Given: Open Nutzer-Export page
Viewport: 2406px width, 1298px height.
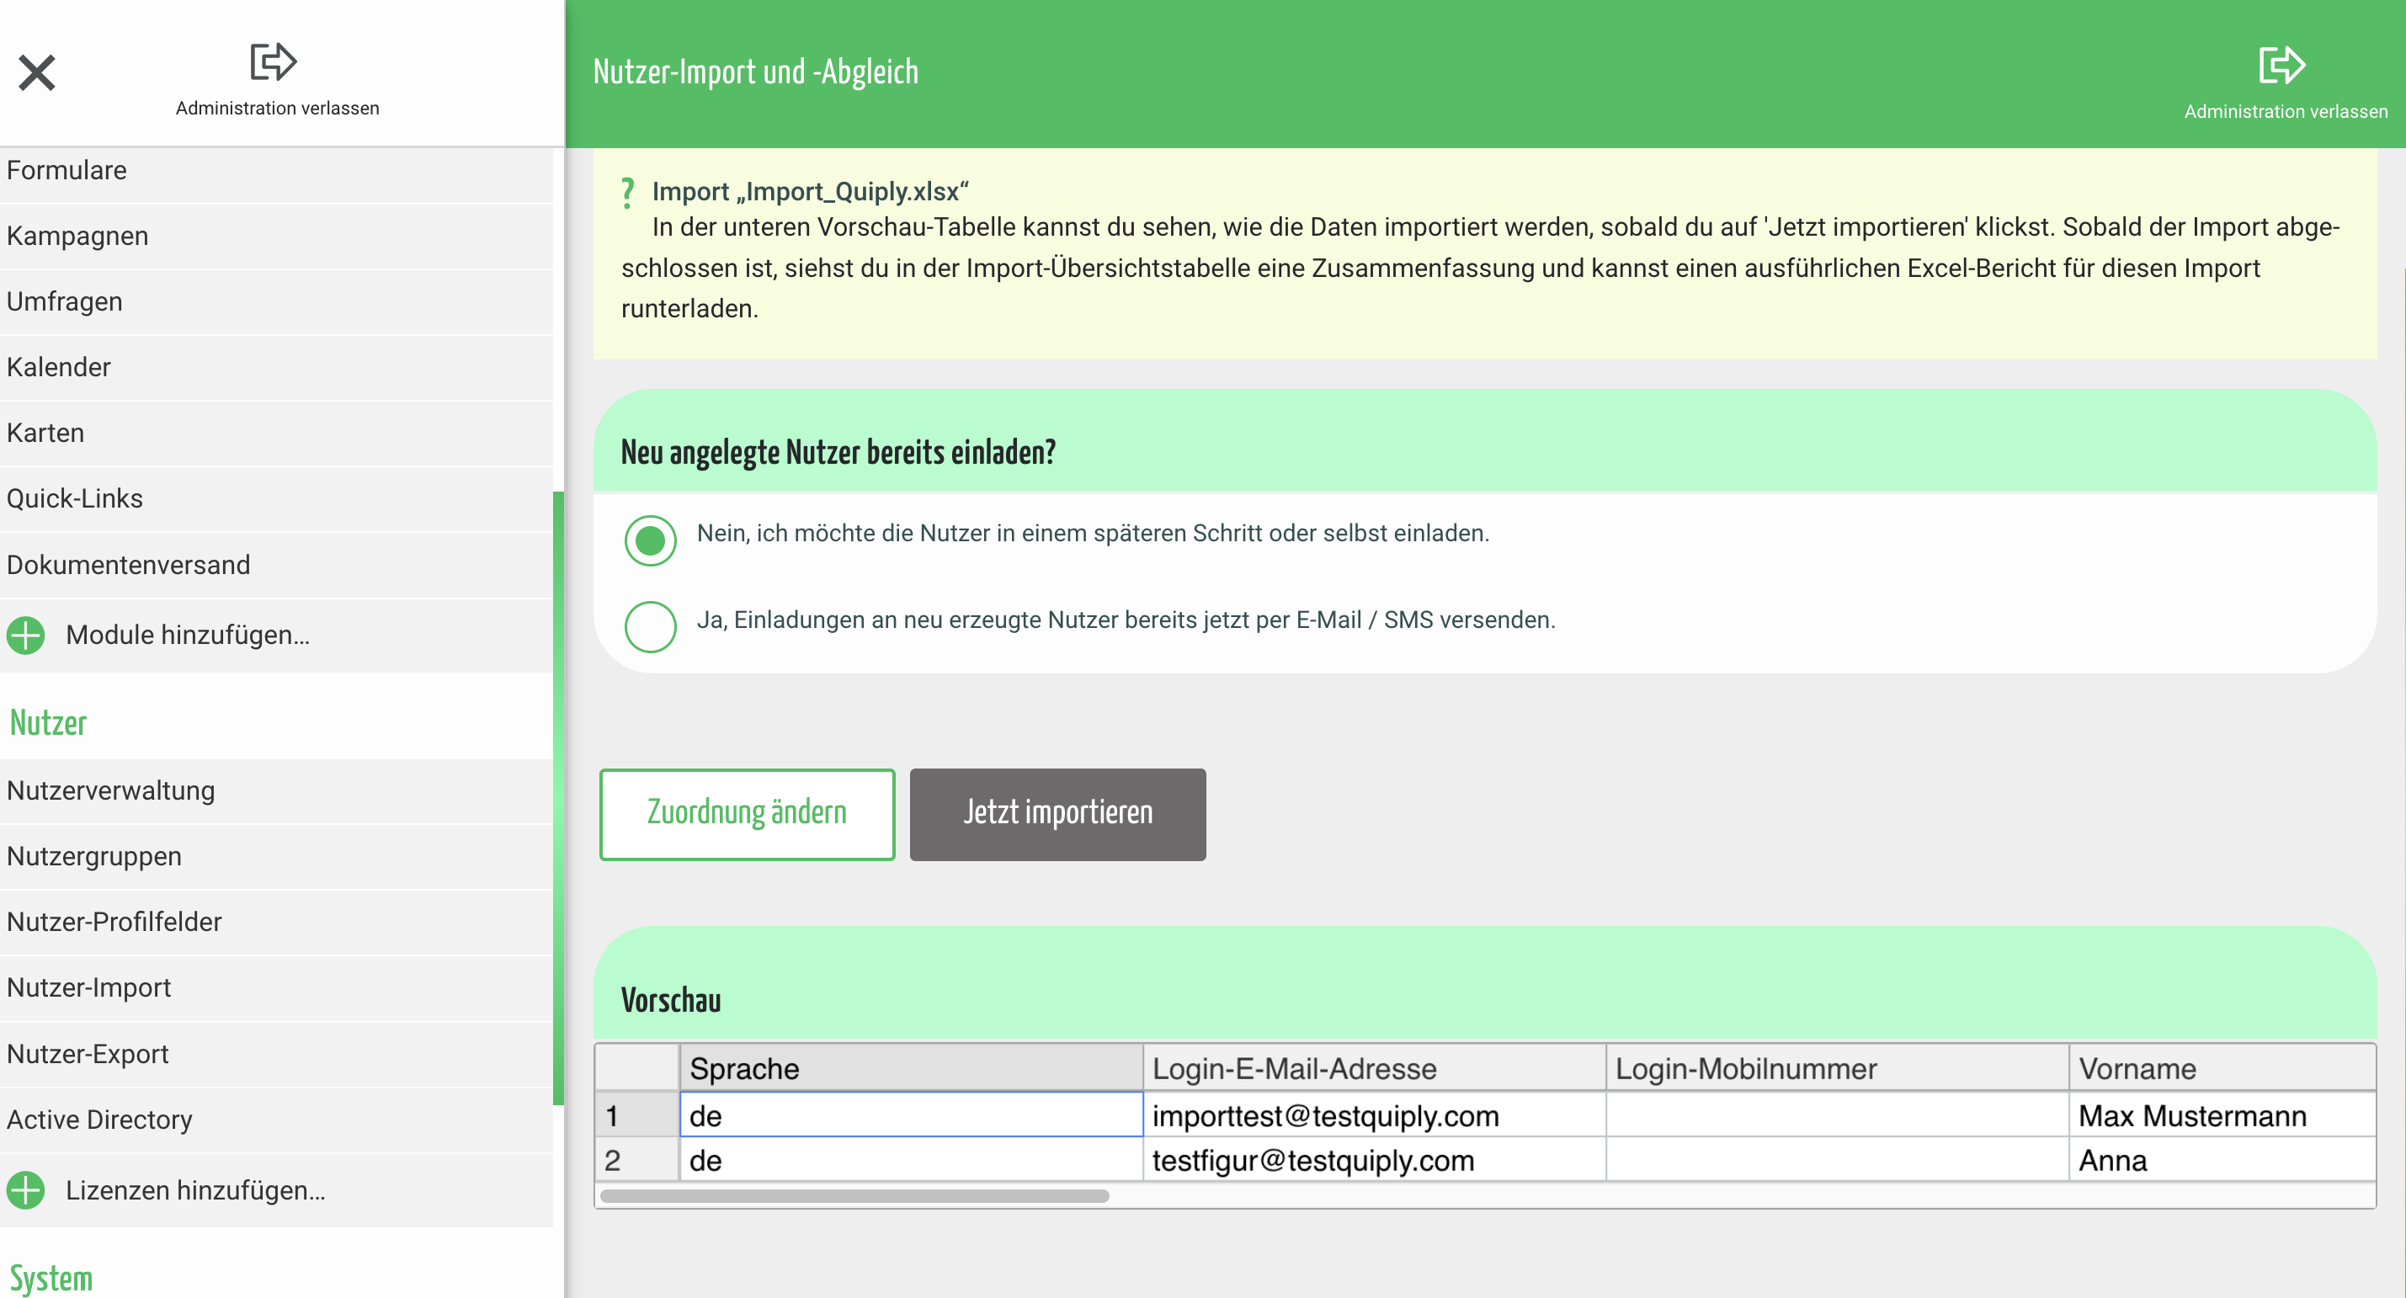Looking at the screenshot, I should 276,1054.
